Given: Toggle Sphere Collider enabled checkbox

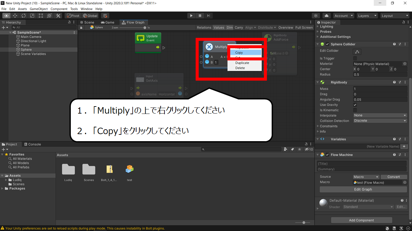Looking at the screenshot, I should pyautogui.click(x=327, y=44).
